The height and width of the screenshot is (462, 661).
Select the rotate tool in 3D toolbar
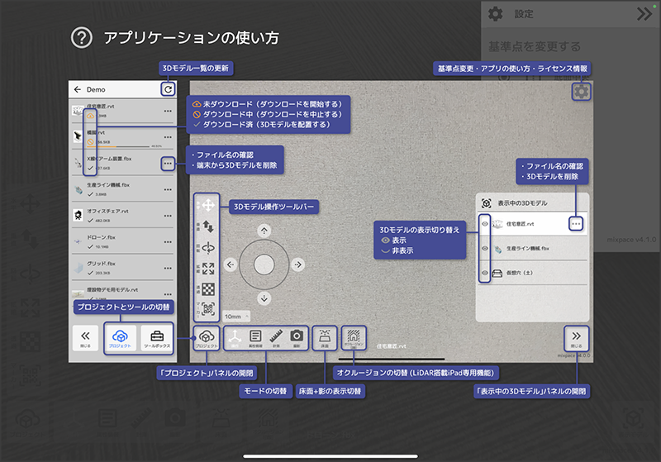(x=207, y=247)
